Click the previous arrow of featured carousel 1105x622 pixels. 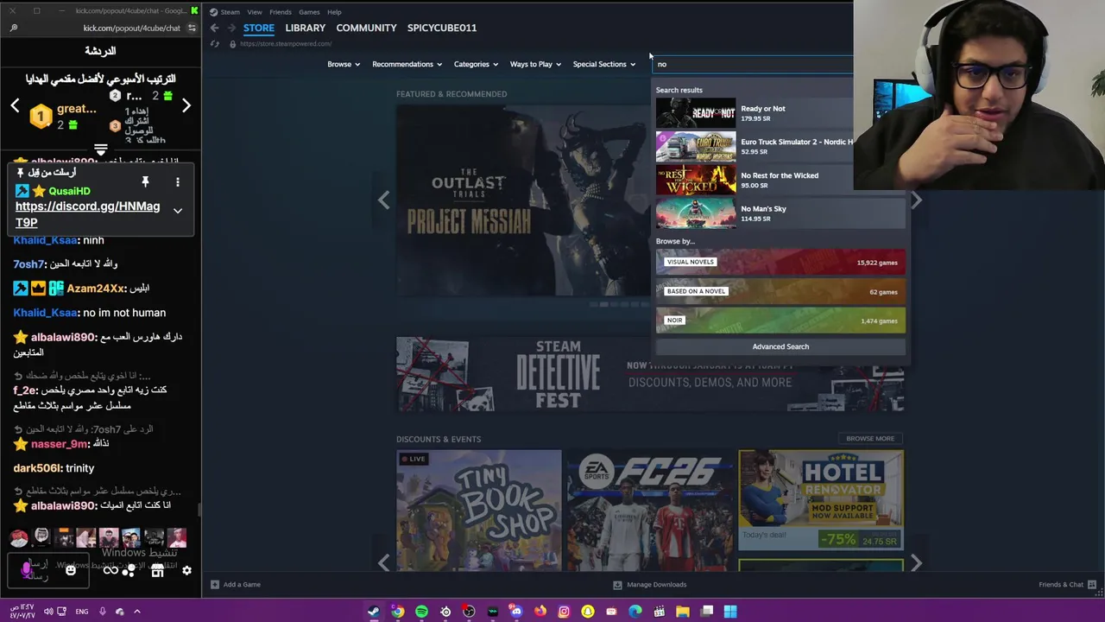coord(383,200)
